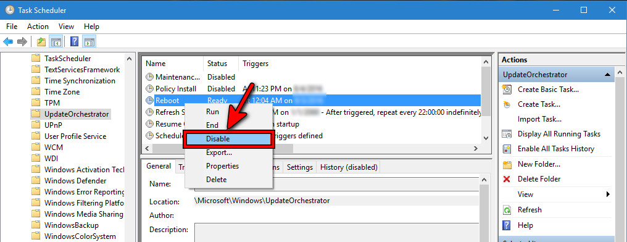Choose Delete from the context menu
Screen dimensions: 627x242
coord(228,180)
